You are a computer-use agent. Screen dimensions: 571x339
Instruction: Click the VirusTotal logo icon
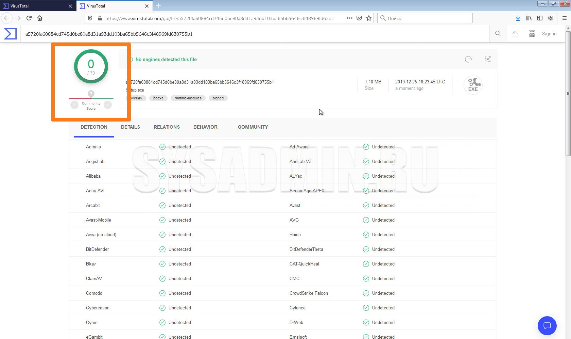tap(10, 34)
